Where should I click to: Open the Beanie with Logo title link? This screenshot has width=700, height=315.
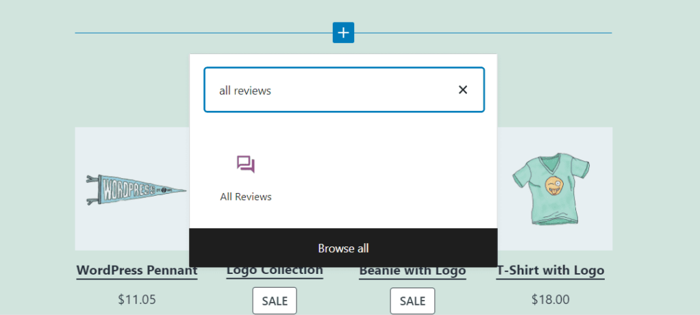pyautogui.click(x=412, y=271)
